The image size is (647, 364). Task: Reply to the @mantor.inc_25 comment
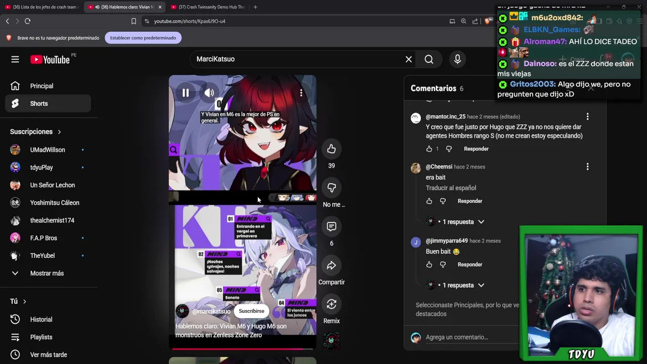[476, 149]
